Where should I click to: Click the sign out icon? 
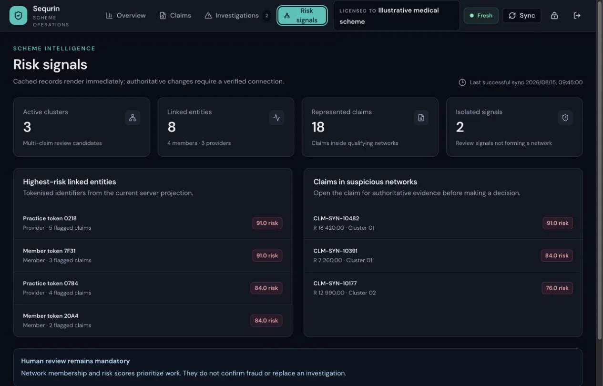pyautogui.click(x=577, y=16)
